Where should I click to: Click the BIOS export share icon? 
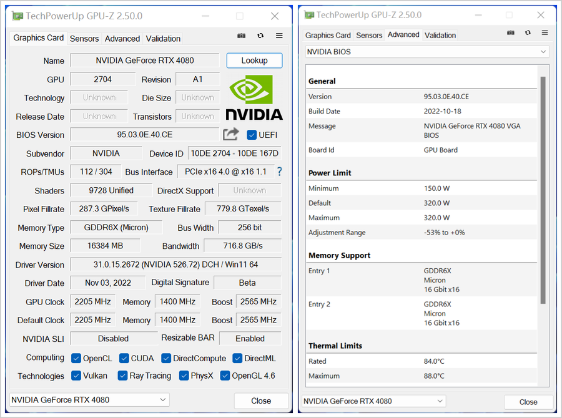pyautogui.click(x=231, y=134)
